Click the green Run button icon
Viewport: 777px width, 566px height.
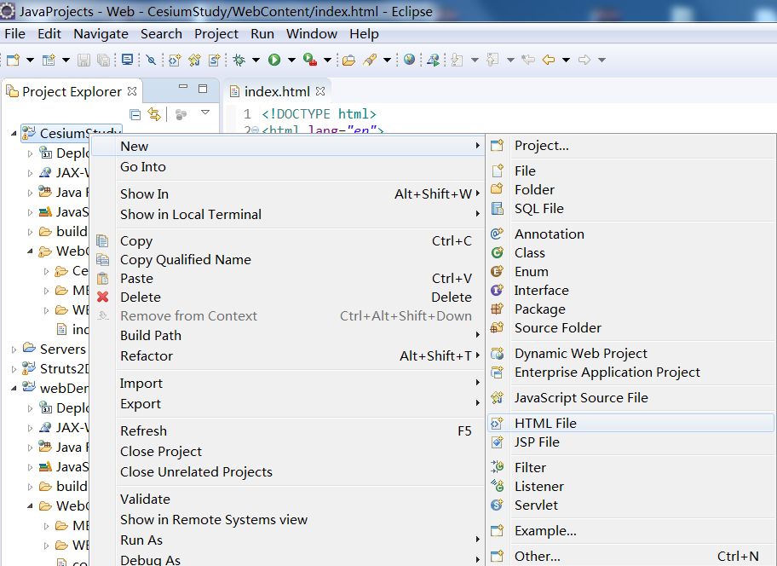pyautogui.click(x=274, y=60)
